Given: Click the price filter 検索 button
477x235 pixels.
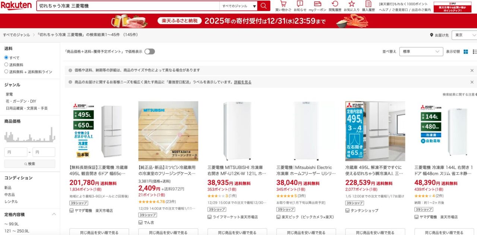Looking at the screenshot, I should [30, 164].
